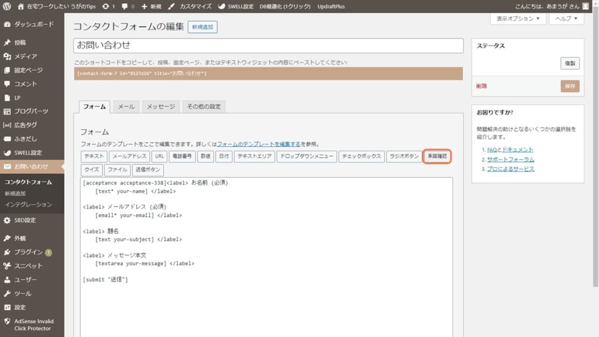
Task: Click the 承諾確認 tag button
Action: [436, 156]
